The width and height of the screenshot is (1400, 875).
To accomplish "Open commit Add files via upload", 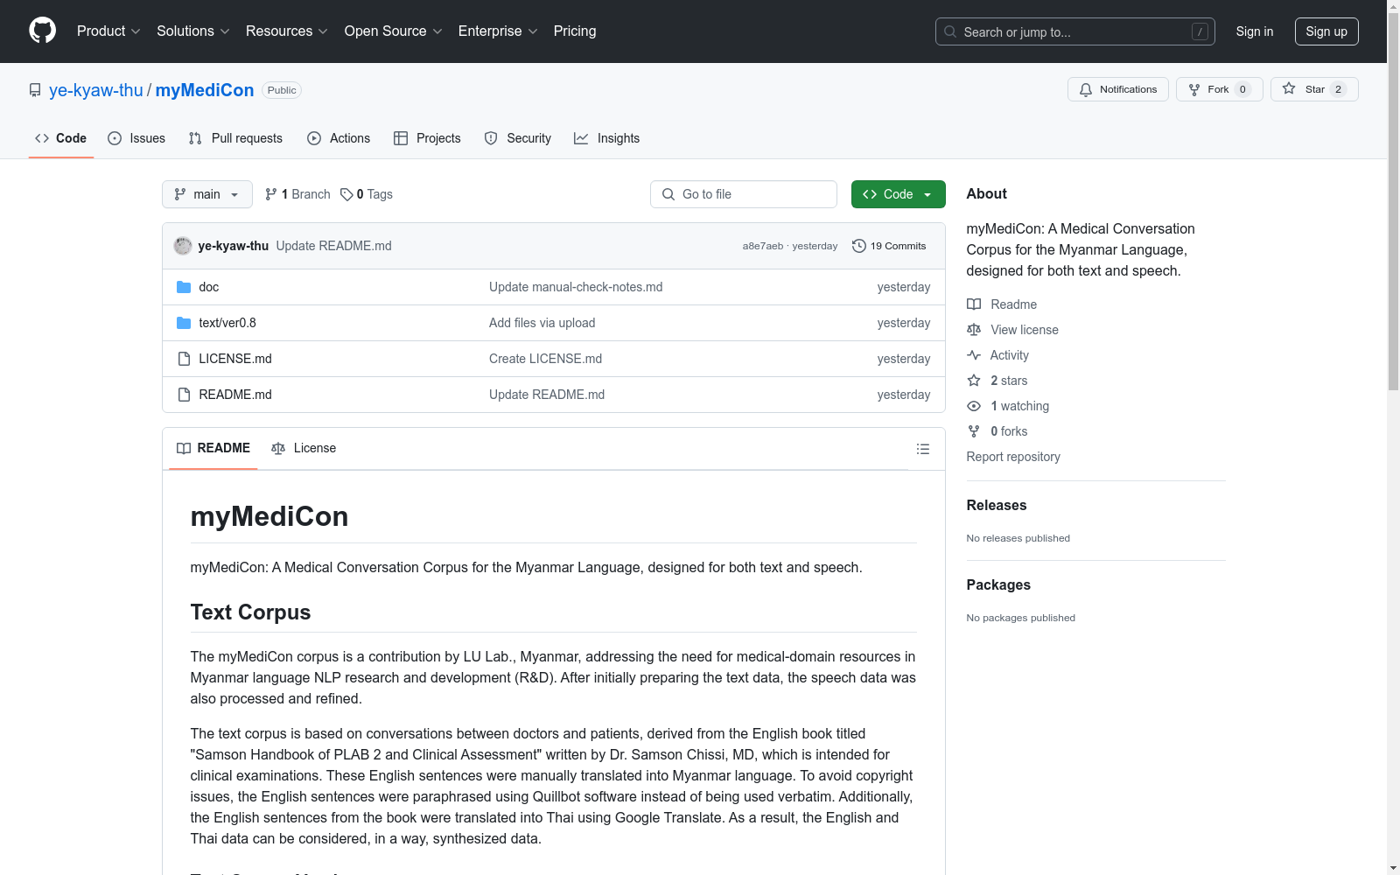I will click(x=542, y=323).
